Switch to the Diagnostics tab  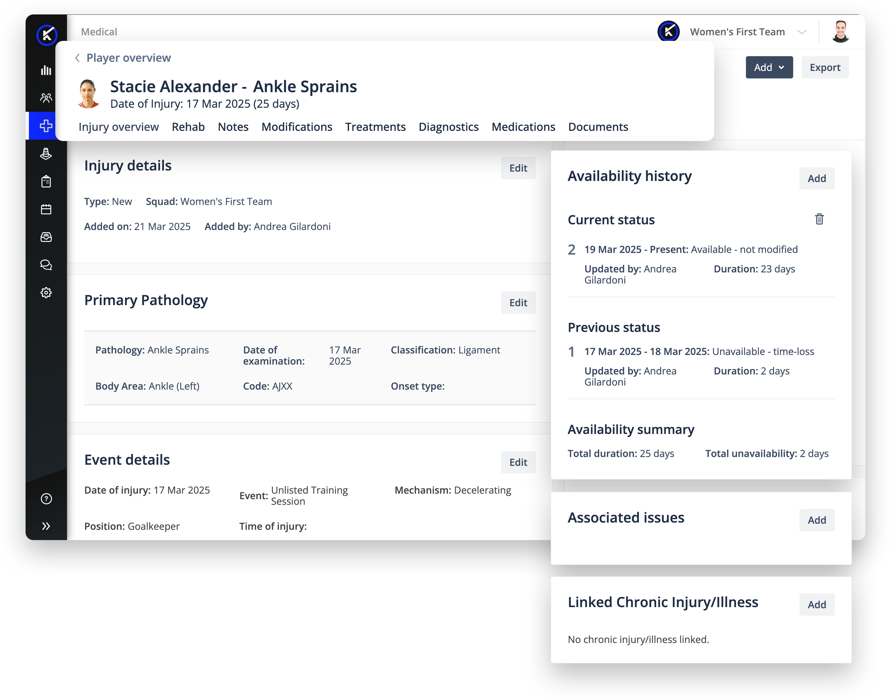[448, 127]
